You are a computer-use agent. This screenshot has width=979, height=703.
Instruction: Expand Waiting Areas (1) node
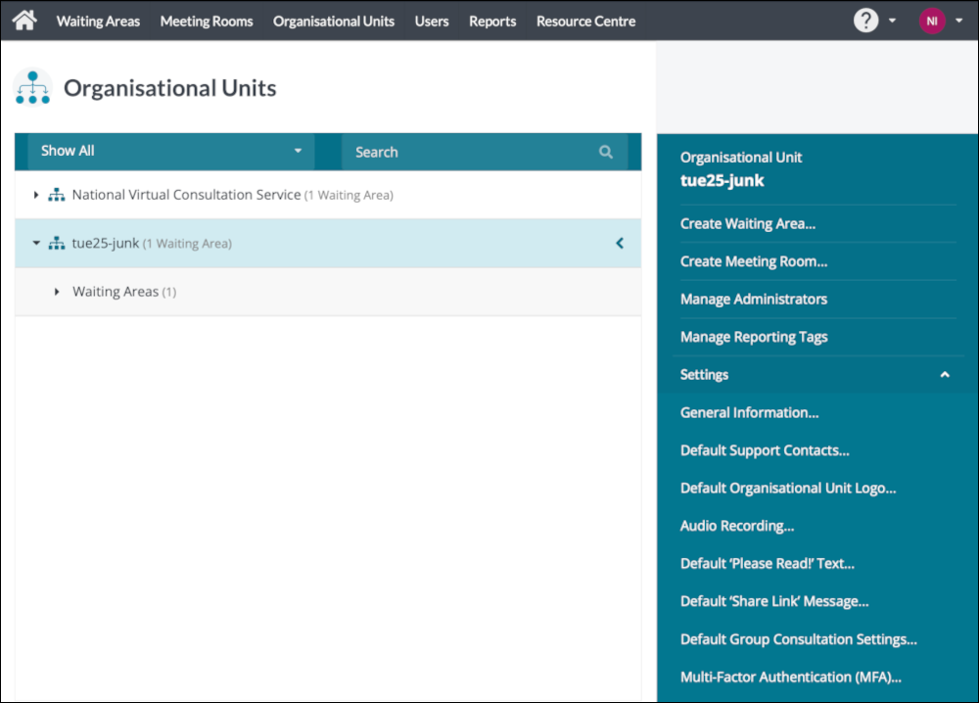coord(57,292)
